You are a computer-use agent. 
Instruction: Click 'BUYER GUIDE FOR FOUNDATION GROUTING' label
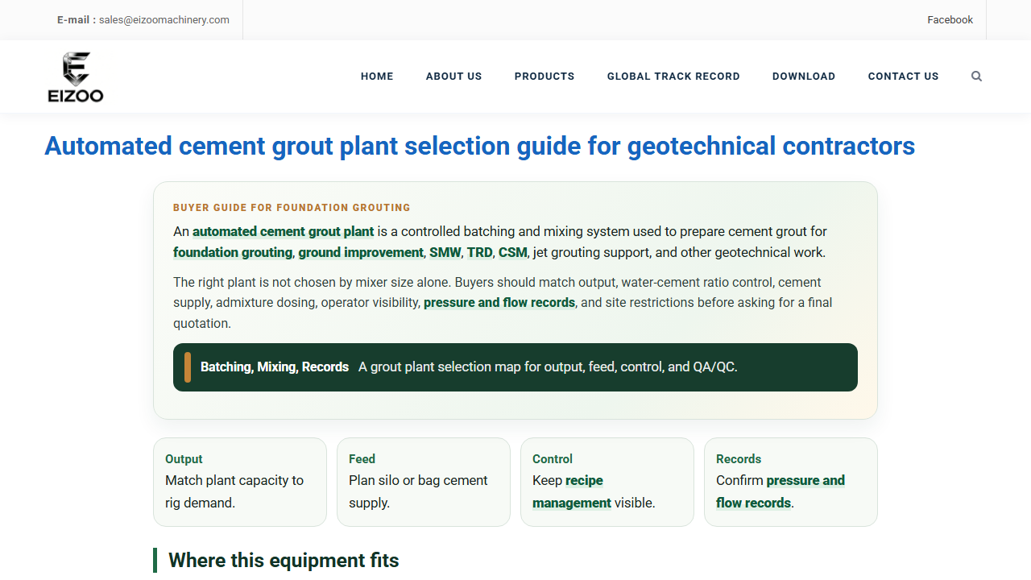click(292, 208)
